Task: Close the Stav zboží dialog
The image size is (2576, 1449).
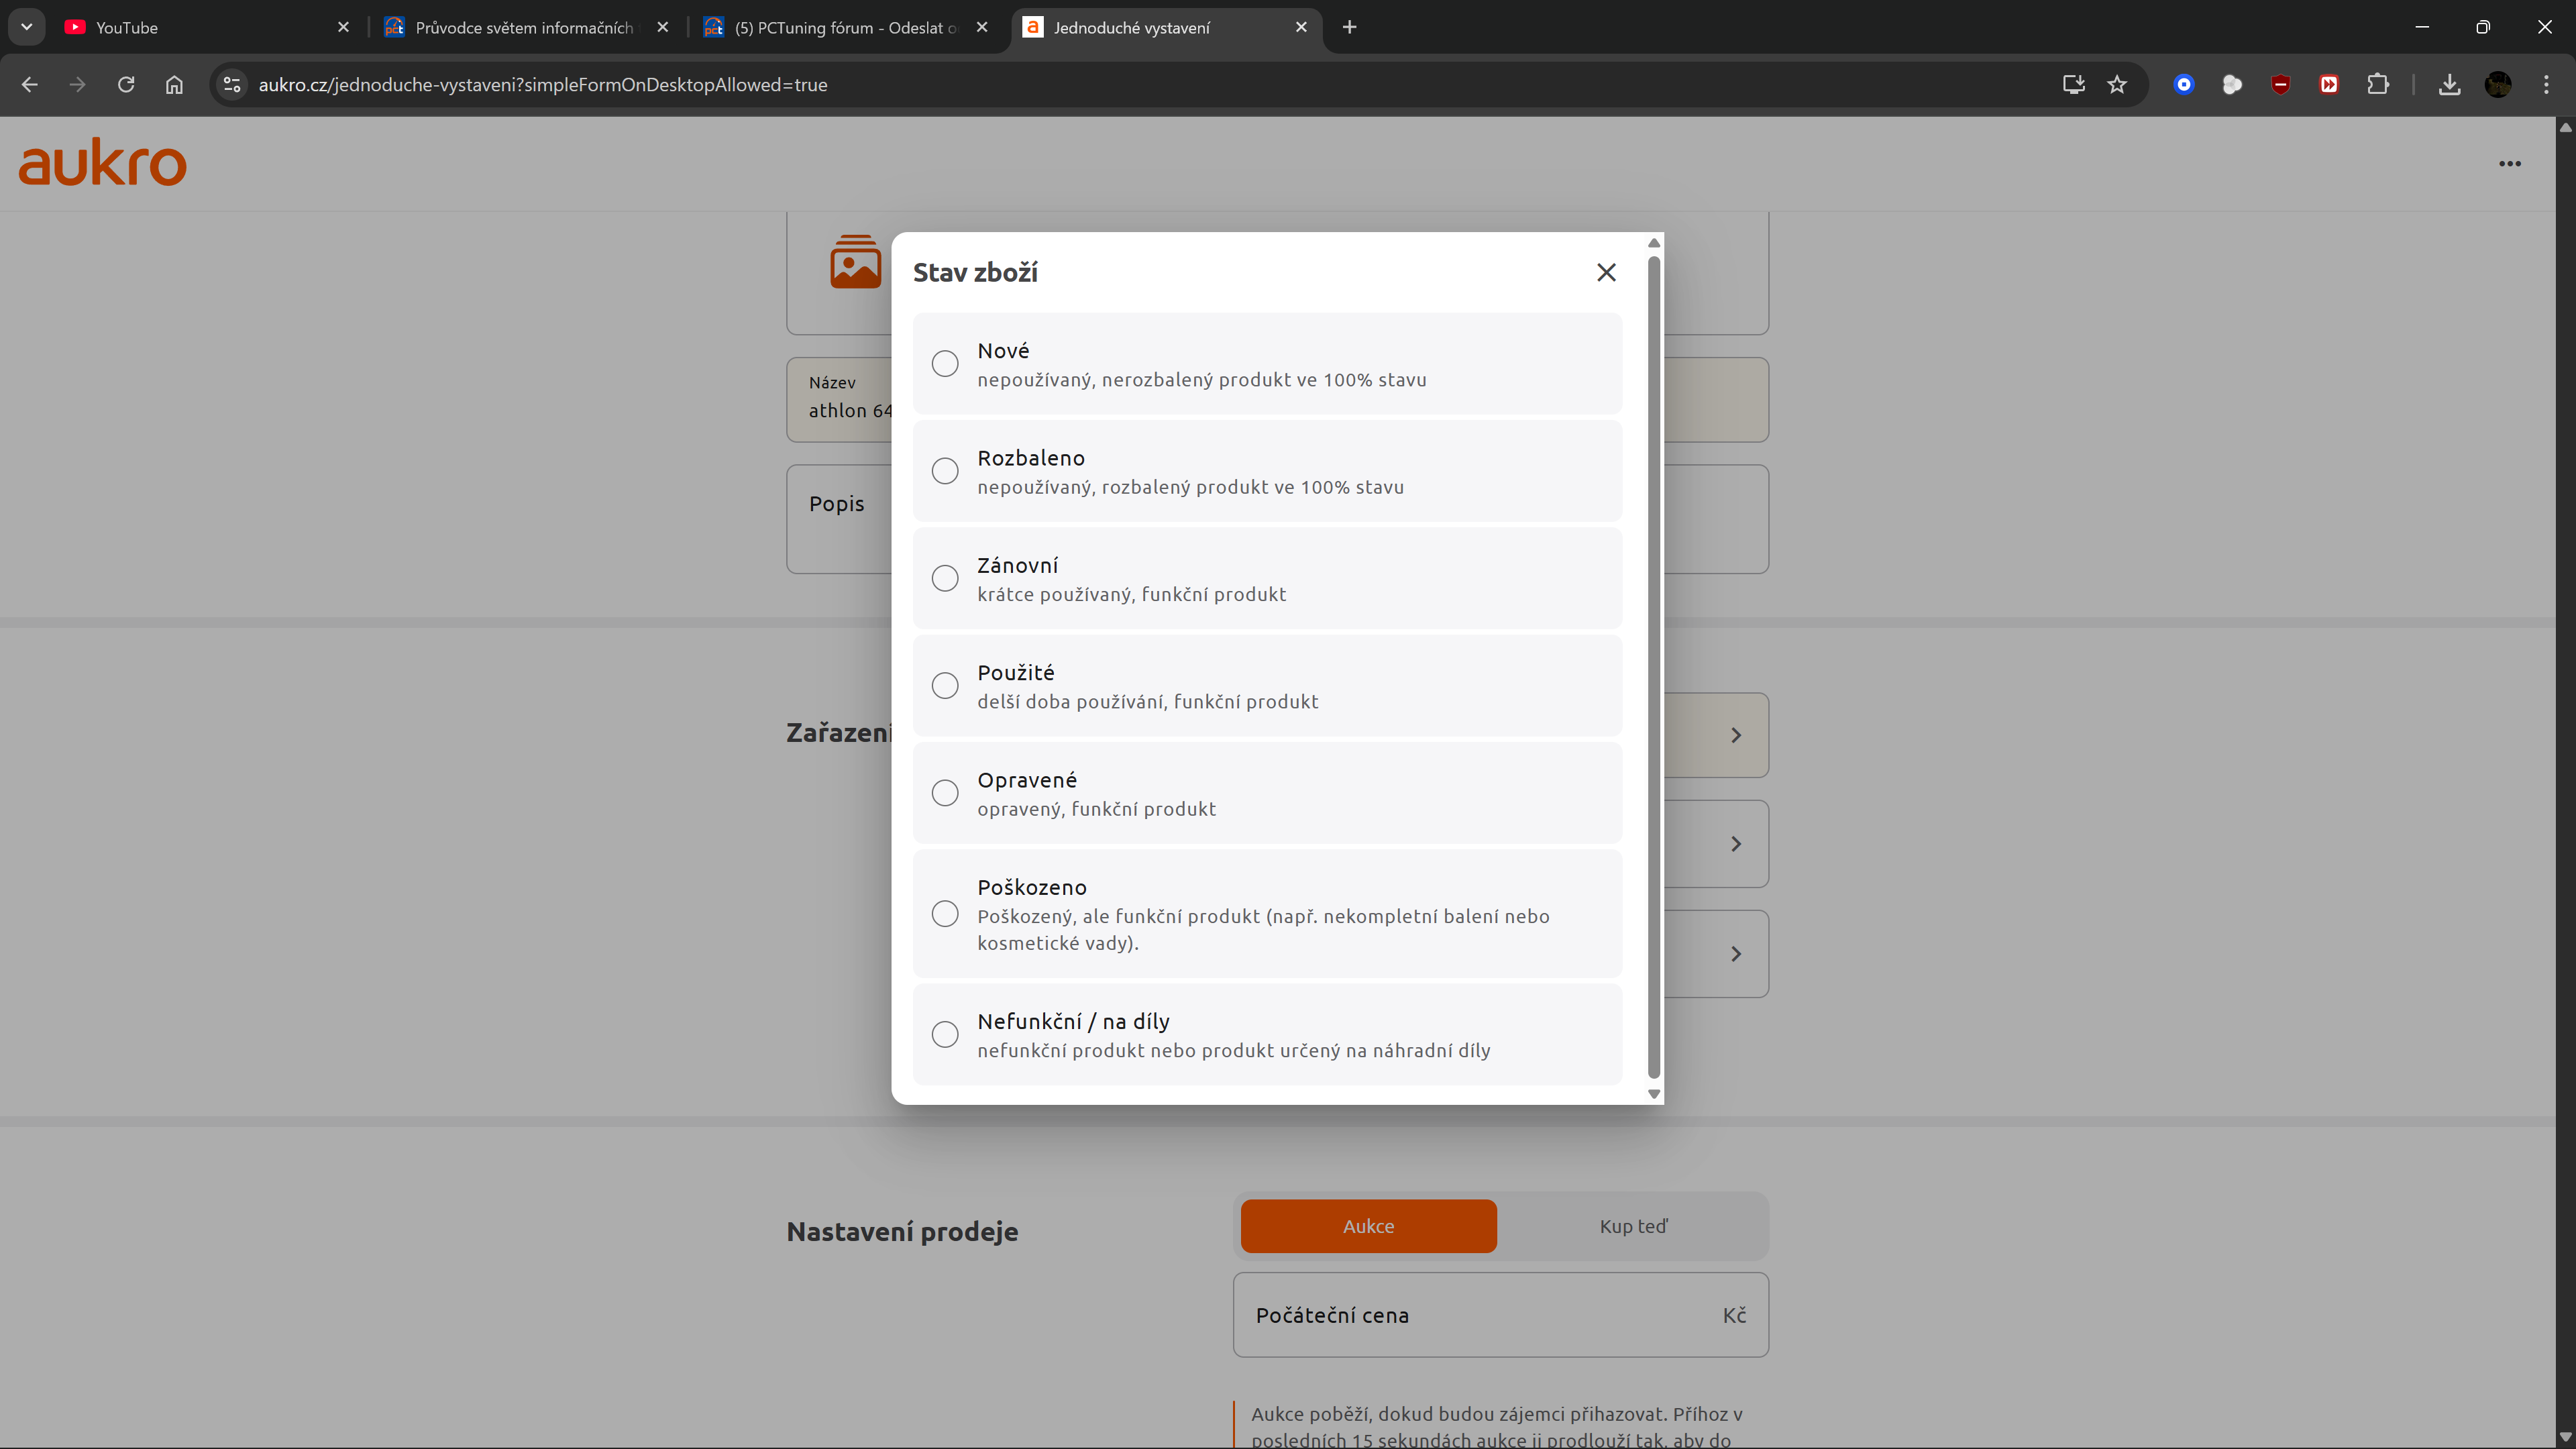Action: [x=1606, y=272]
